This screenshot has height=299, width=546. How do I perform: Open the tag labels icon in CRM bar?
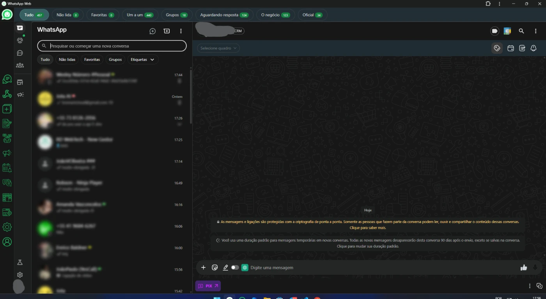[497, 48]
